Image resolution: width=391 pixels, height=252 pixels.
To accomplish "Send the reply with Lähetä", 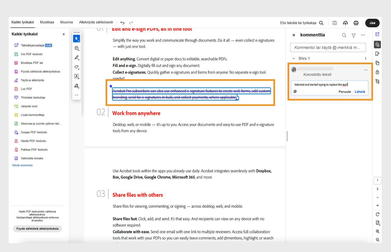I will click(360, 92).
